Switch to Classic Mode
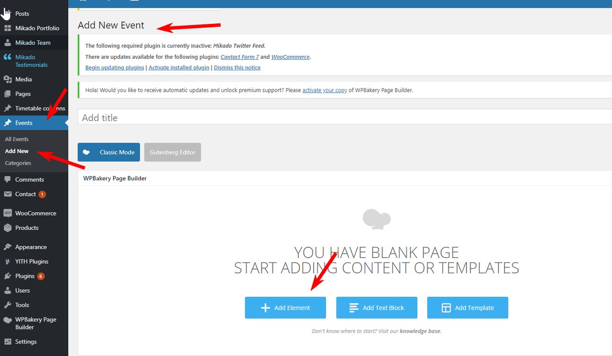612x356 pixels. (109, 152)
